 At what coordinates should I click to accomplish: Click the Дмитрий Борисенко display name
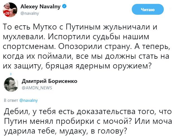(49, 81)
